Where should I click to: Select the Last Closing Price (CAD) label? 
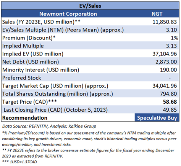56,110
